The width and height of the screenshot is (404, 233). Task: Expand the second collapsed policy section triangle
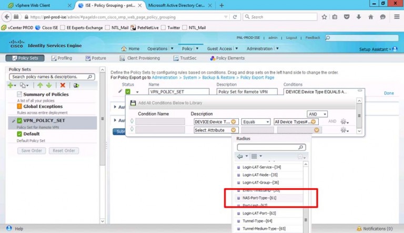(x=115, y=120)
